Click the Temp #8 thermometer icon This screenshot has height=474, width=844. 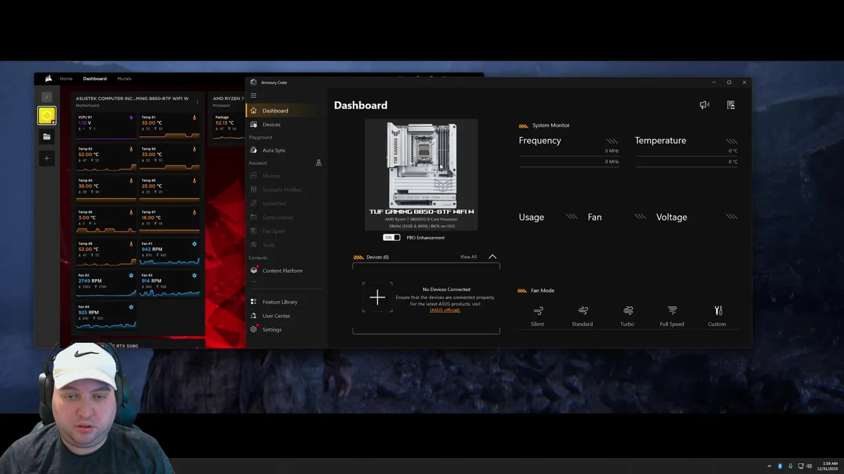tap(131, 244)
